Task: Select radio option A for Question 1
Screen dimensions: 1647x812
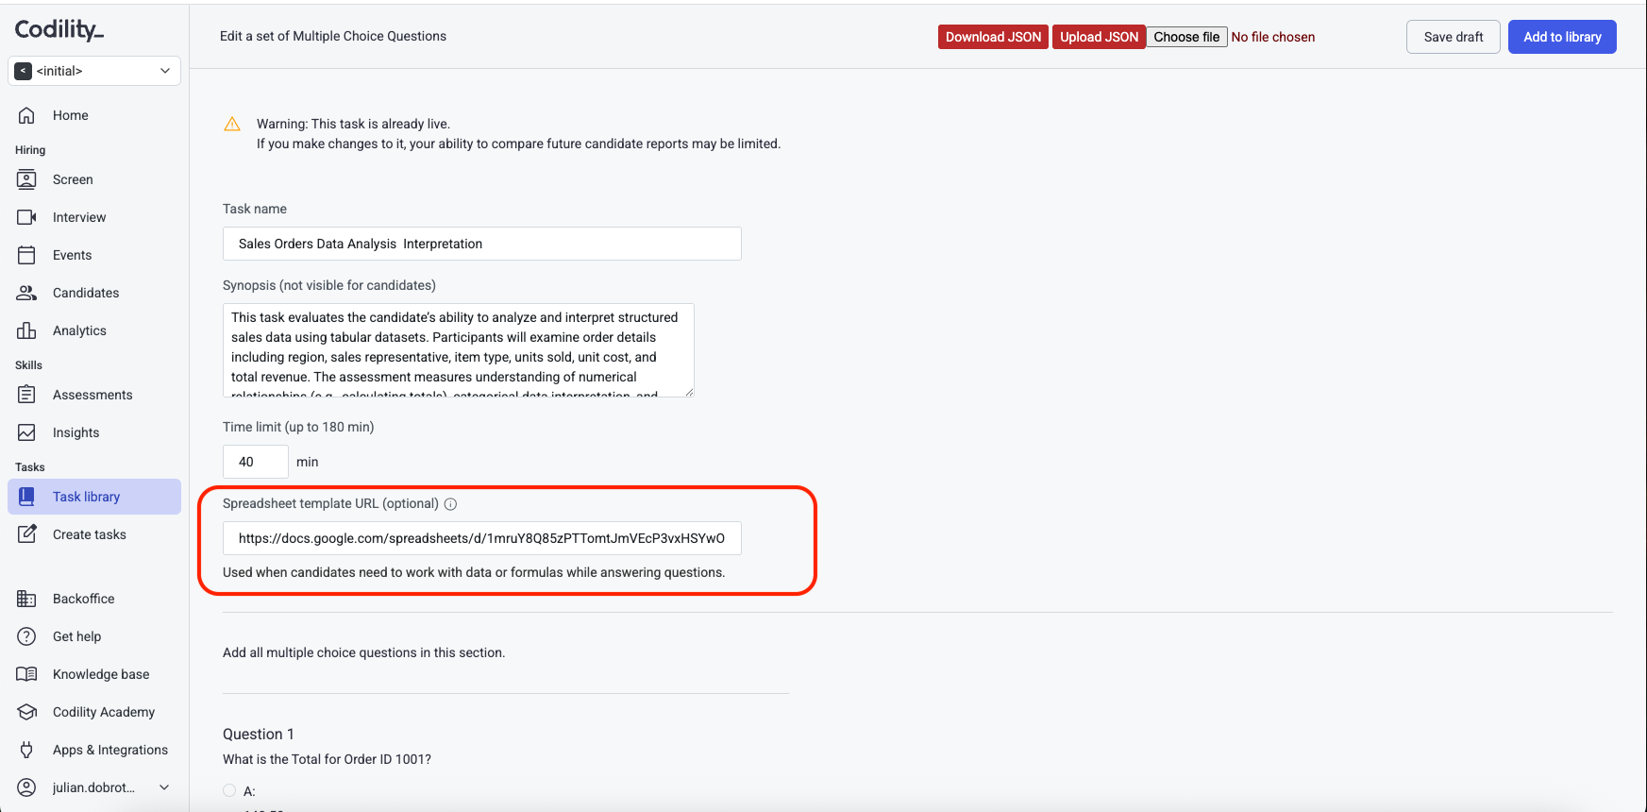Action: tap(229, 791)
